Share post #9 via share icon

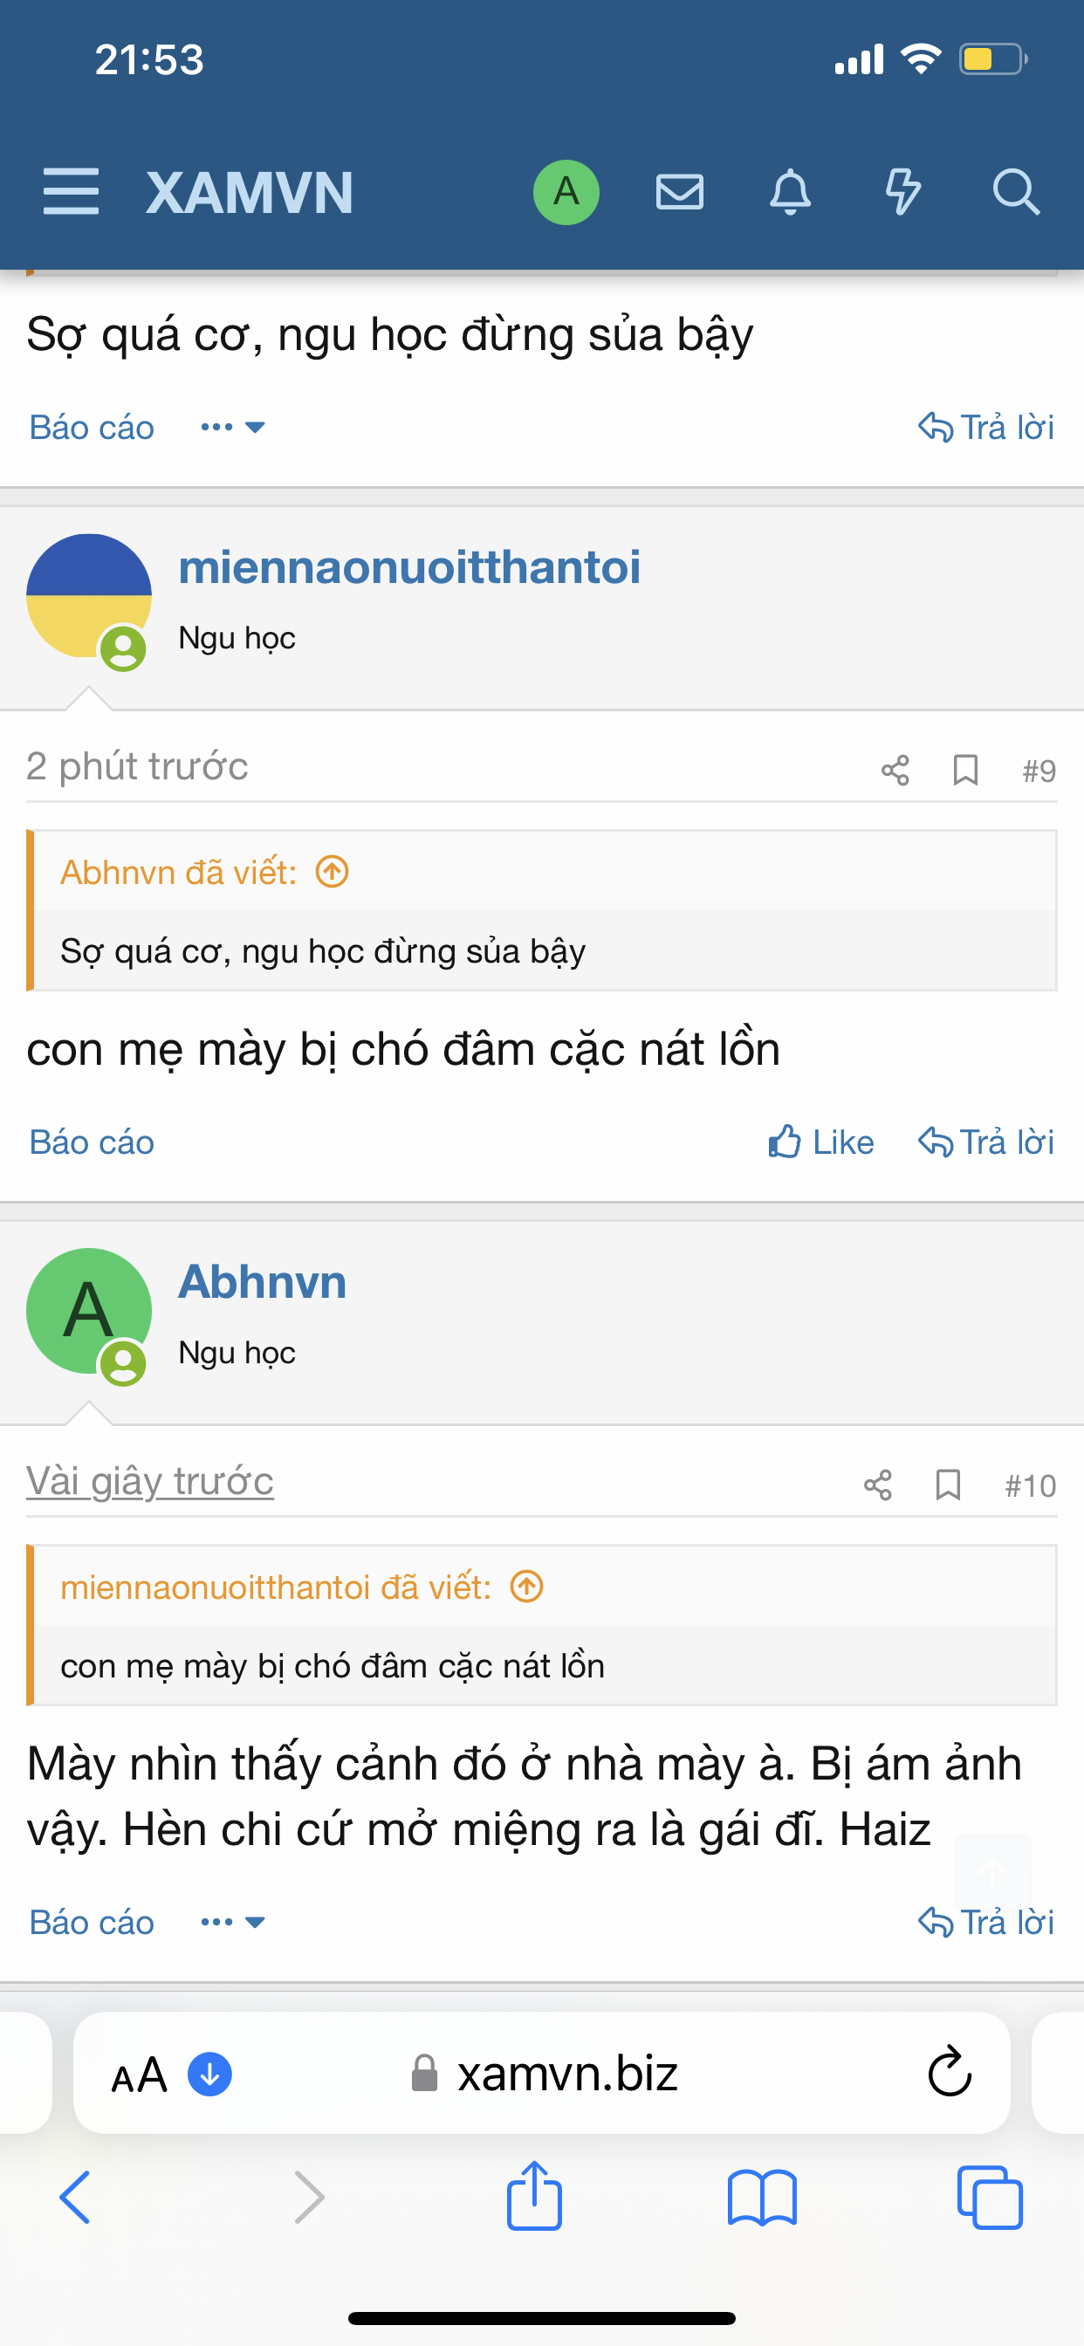pyautogui.click(x=895, y=771)
